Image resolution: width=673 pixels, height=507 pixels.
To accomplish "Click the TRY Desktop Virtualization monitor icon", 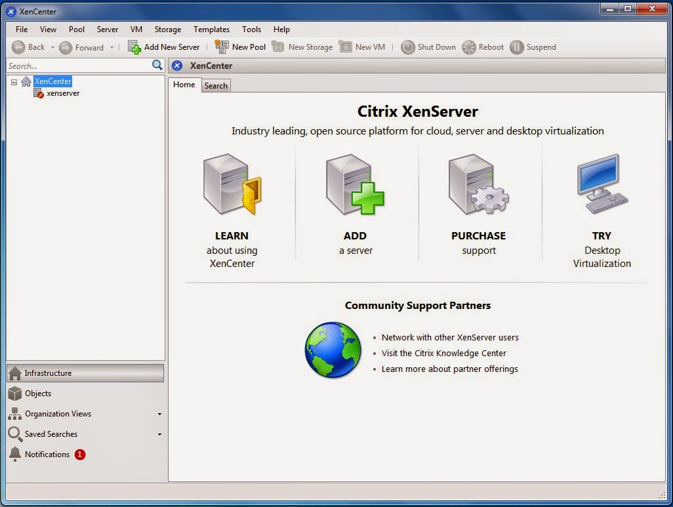I will 602,184.
